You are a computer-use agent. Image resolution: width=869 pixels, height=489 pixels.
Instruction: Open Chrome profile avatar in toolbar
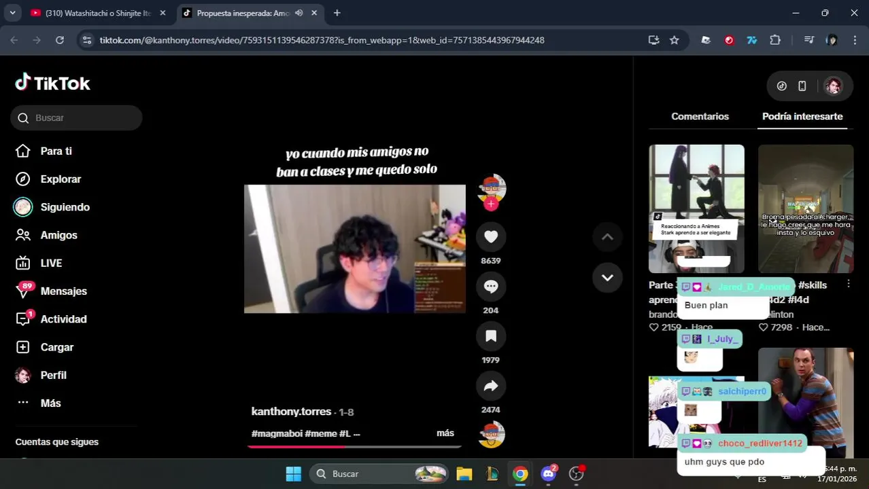832,40
